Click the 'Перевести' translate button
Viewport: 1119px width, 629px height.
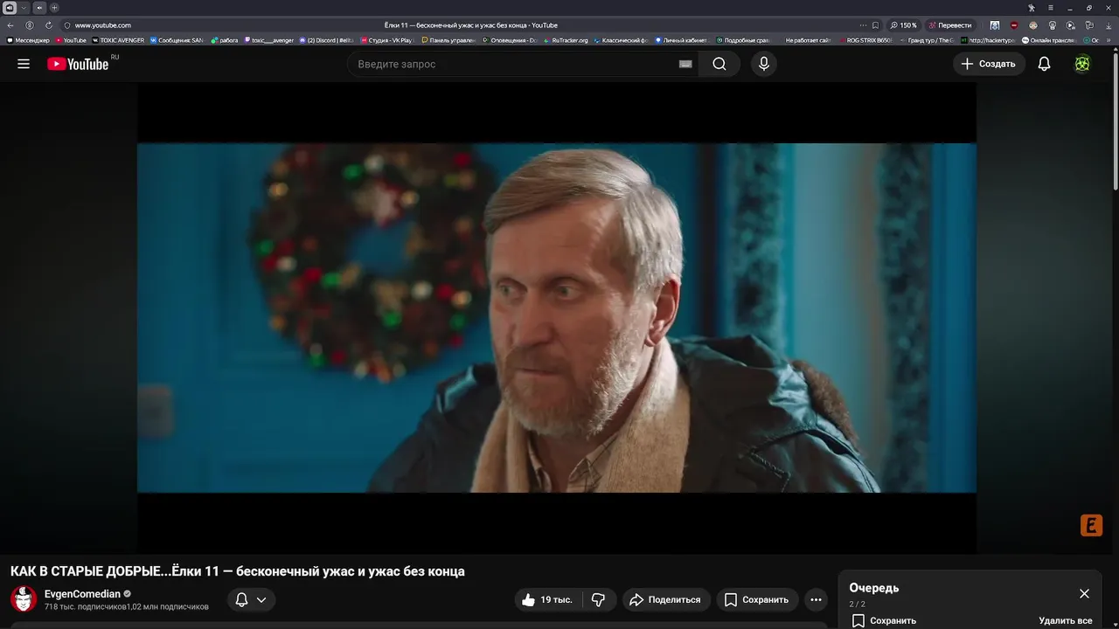[x=949, y=25]
